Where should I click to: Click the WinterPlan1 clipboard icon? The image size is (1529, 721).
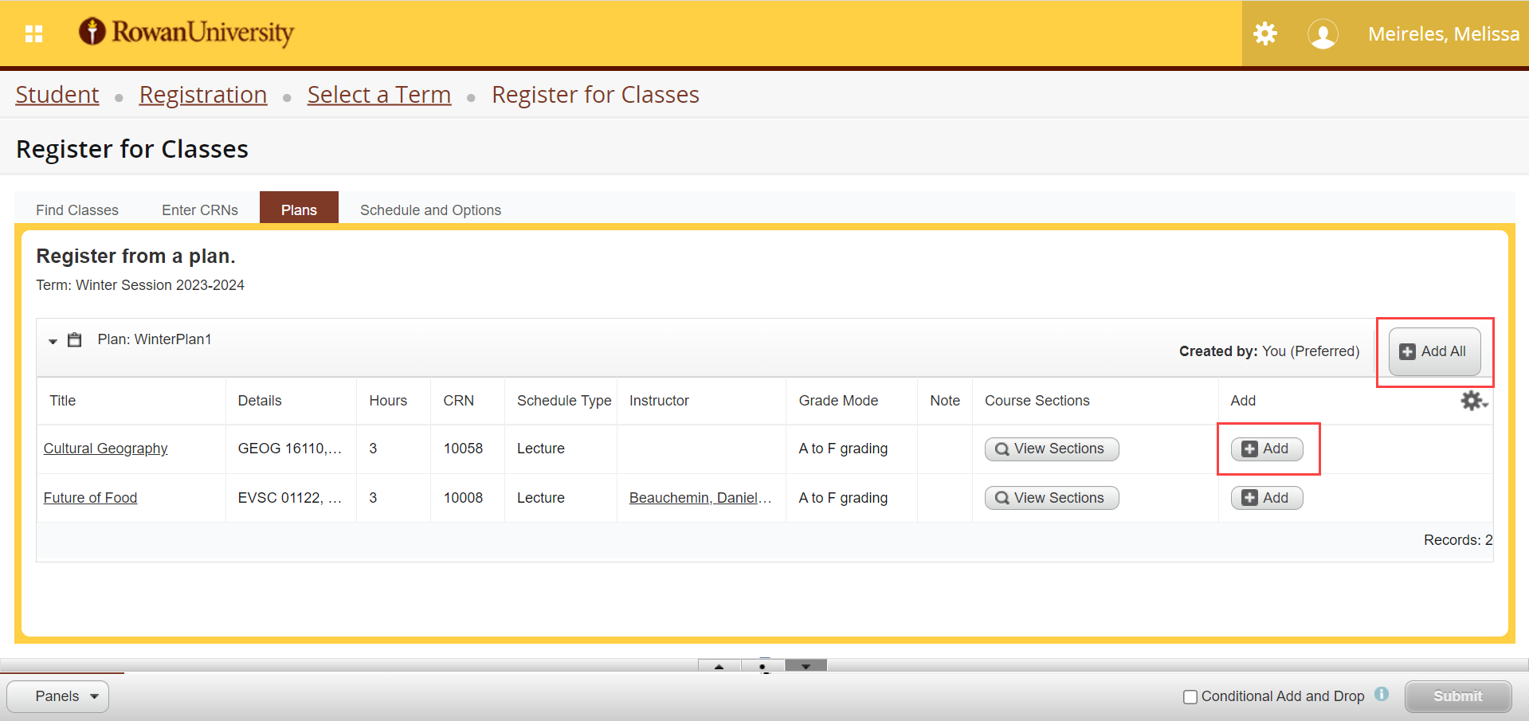75,340
